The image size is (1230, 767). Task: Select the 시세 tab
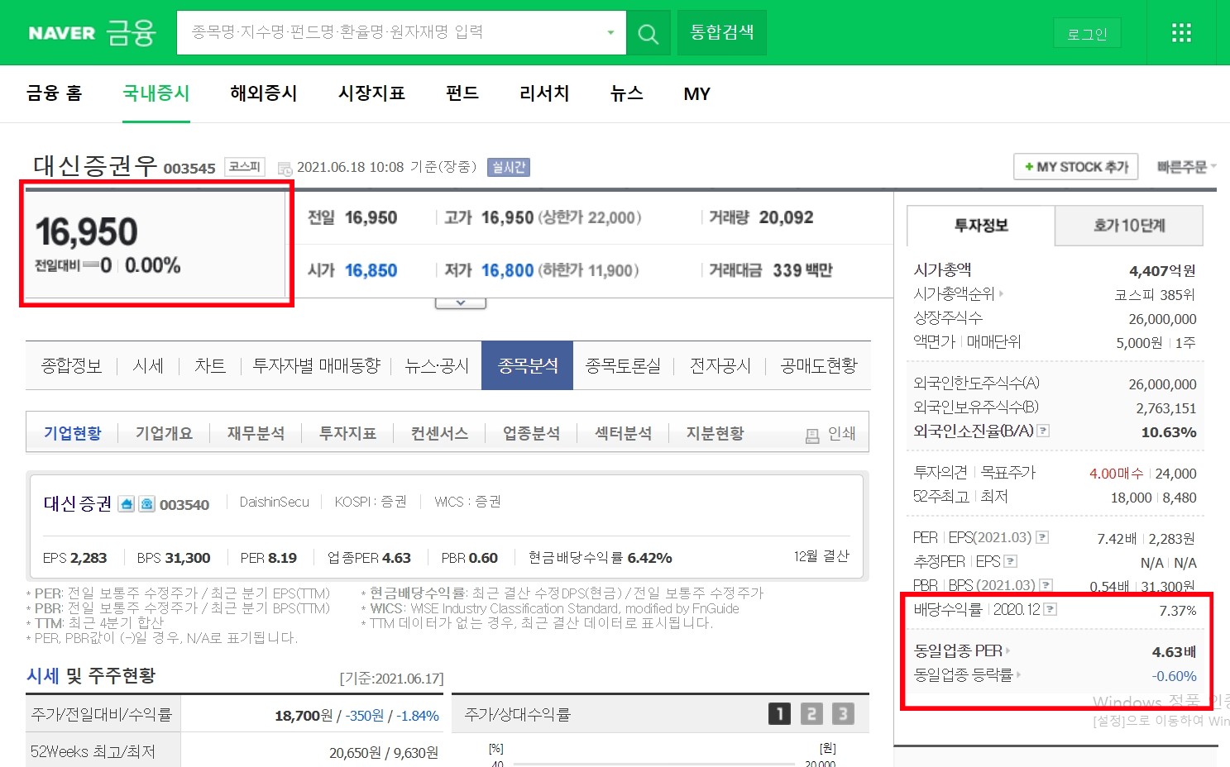[x=148, y=366]
